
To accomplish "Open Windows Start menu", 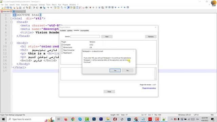I will tap(3, 119).
